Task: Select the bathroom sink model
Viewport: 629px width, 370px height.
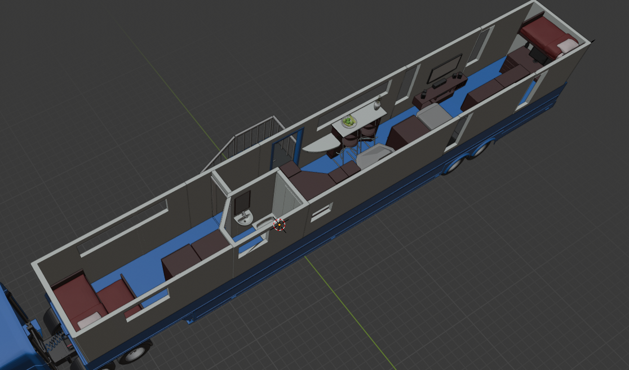Action: [x=244, y=218]
